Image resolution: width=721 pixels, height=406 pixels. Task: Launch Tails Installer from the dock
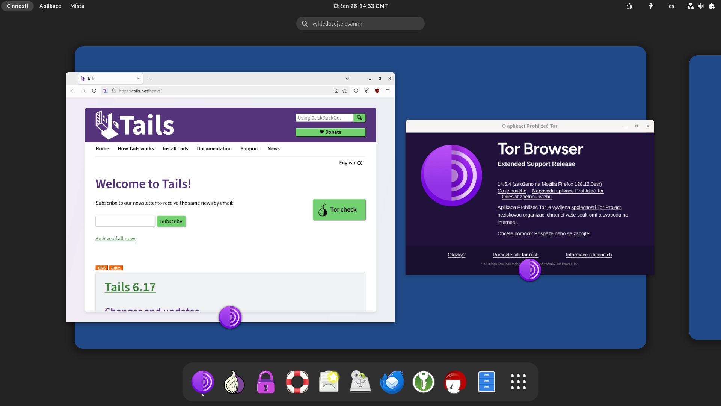pyautogui.click(x=360, y=382)
